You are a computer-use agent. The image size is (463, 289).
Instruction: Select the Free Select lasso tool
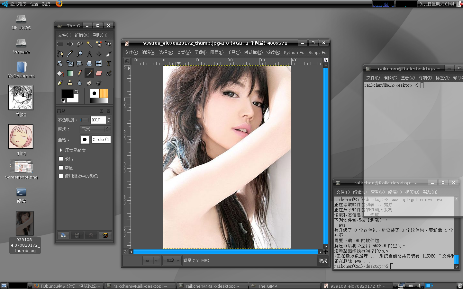click(80, 44)
